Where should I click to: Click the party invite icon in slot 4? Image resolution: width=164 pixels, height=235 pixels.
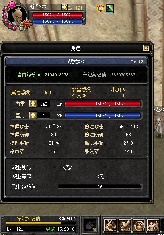click(x=153, y=225)
